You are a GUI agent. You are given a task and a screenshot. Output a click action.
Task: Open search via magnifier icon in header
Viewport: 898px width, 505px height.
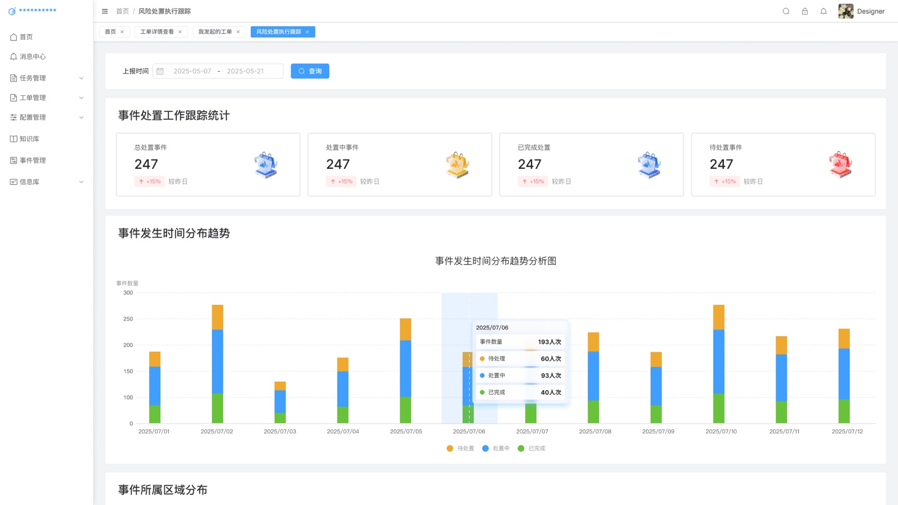786,11
